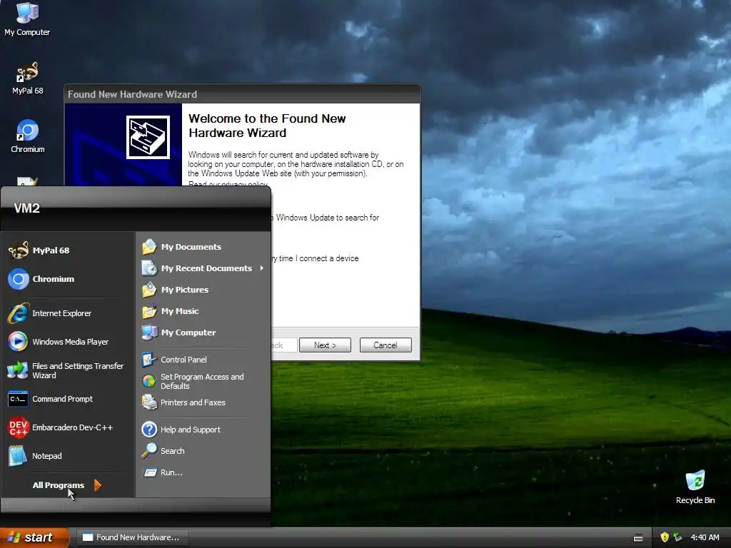
Task: Expand My Recent Documents submenu arrow
Action: [262, 268]
